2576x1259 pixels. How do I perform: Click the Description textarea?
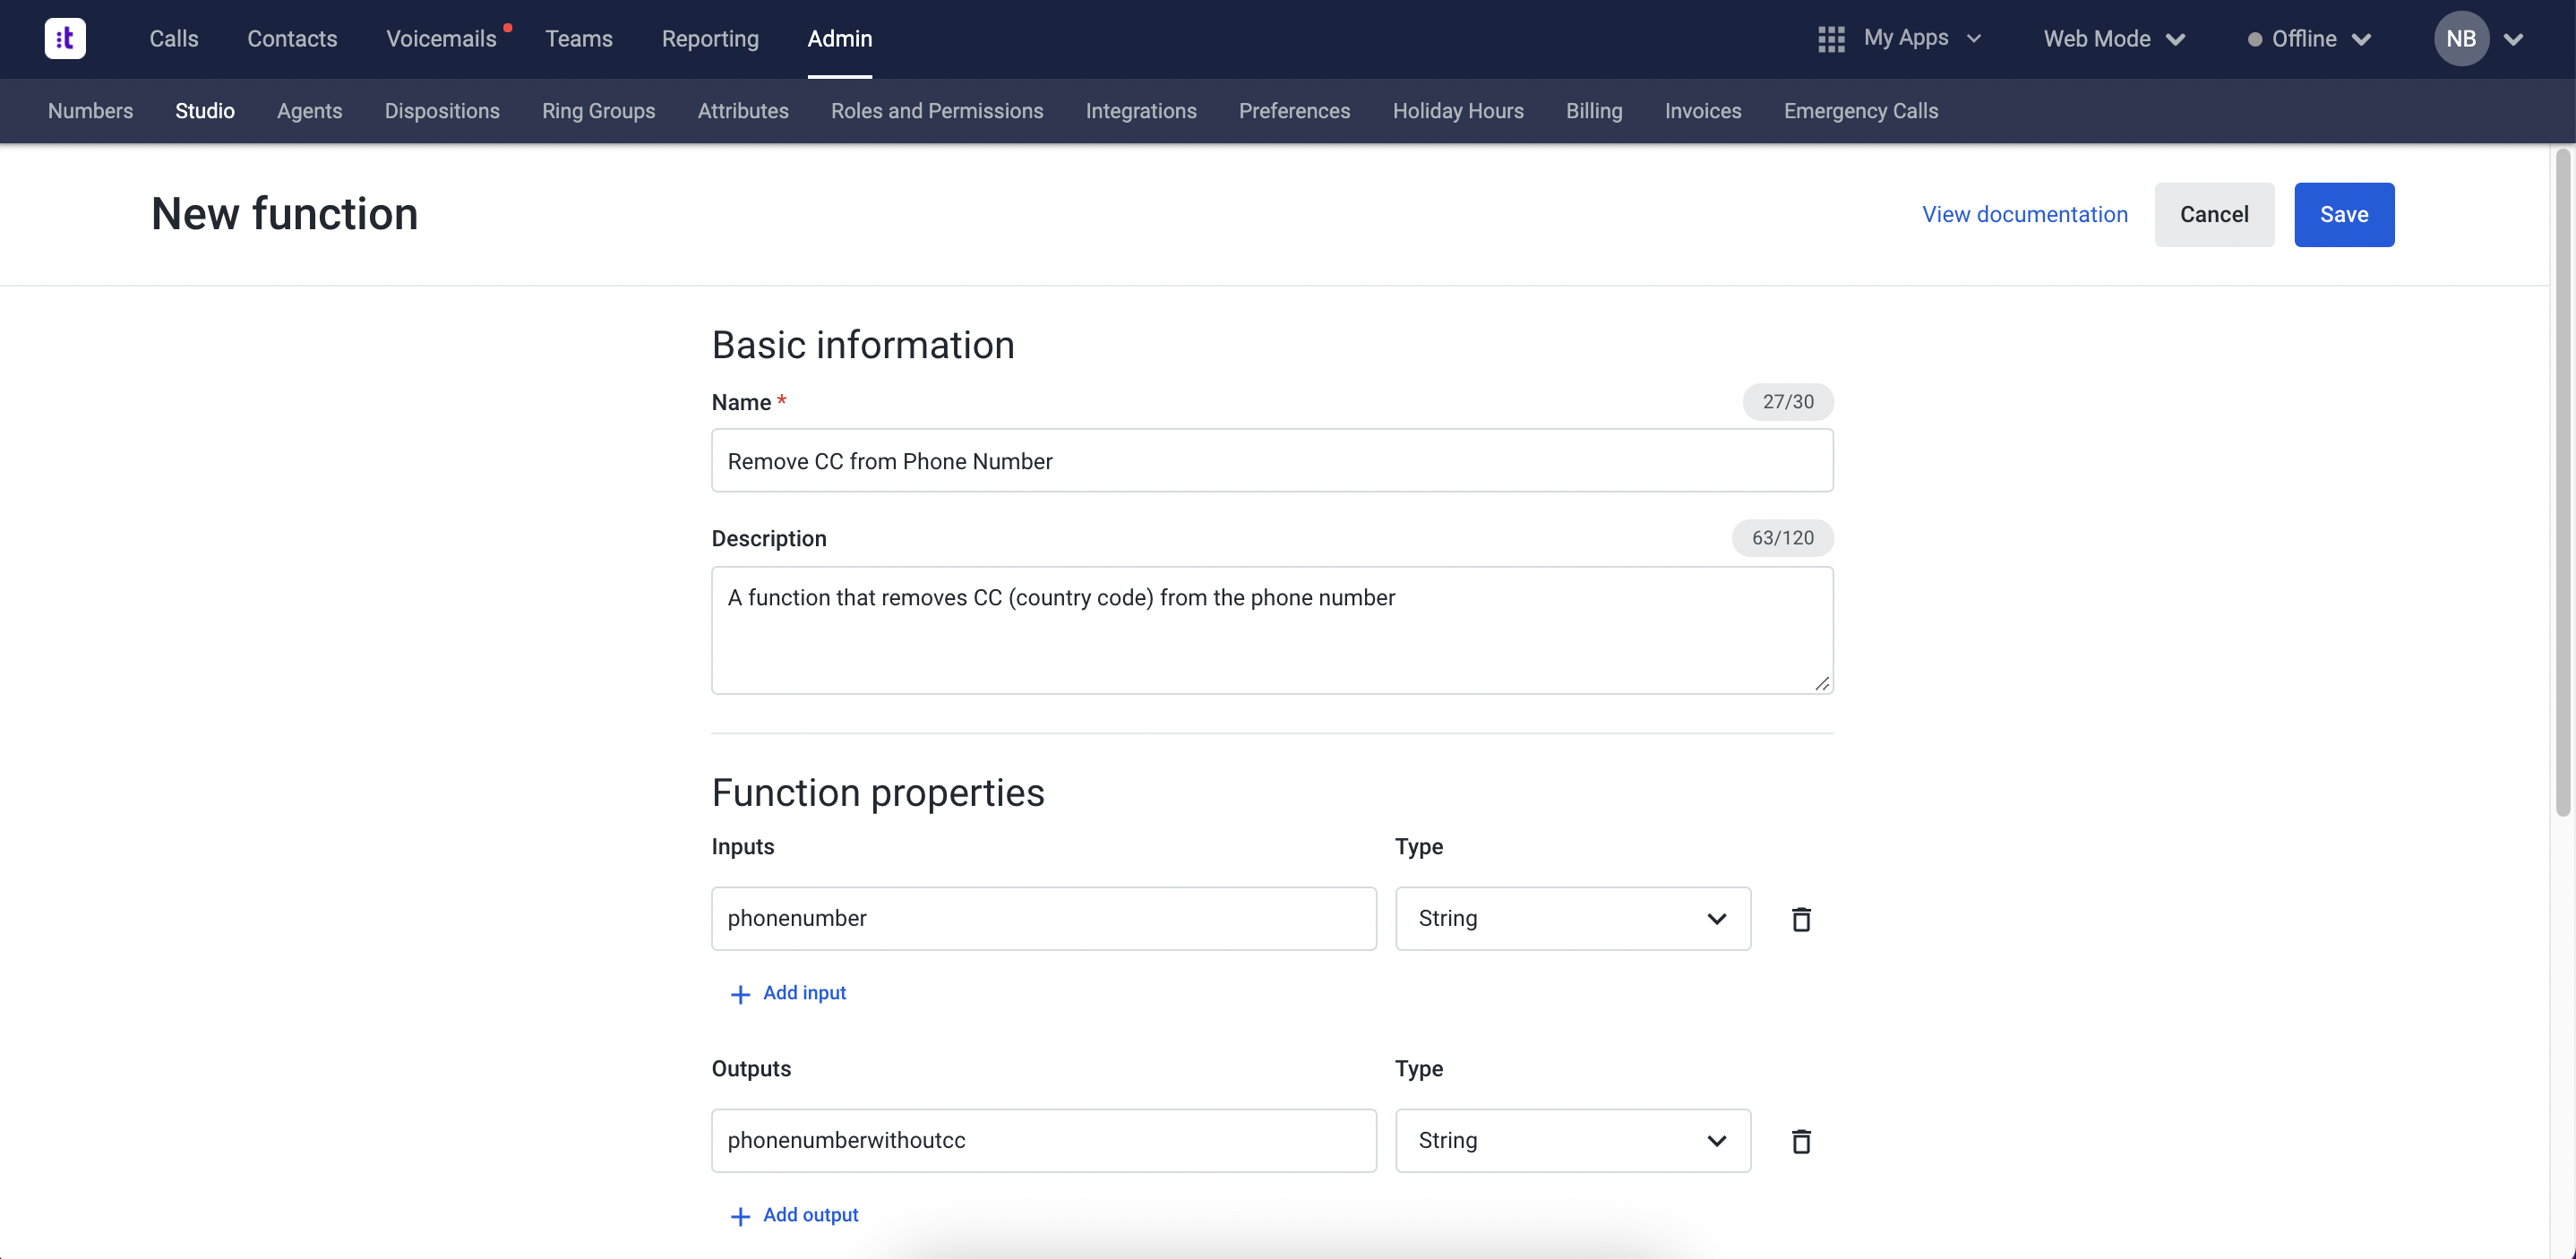click(x=1270, y=630)
